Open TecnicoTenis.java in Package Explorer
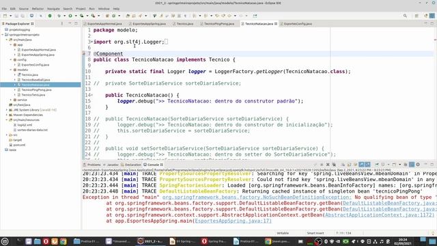Screen dimensions: 437x246 [x=33, y=95]
